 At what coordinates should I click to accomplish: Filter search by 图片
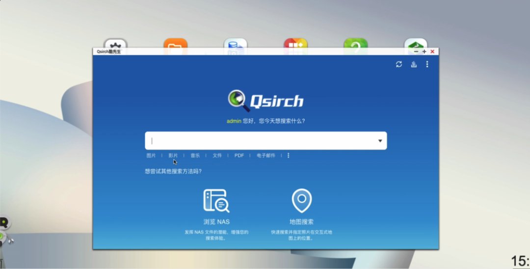coord(151,156)
